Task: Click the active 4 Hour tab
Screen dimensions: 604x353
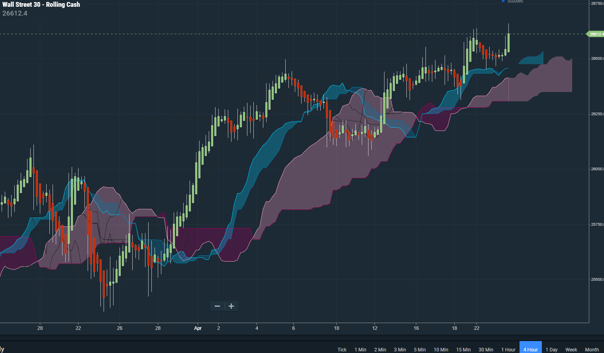Action: (531, 347)
